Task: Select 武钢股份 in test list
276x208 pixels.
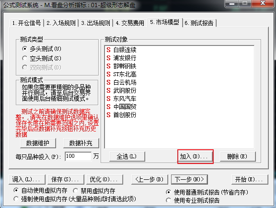Action: click(x=125, y=90)
